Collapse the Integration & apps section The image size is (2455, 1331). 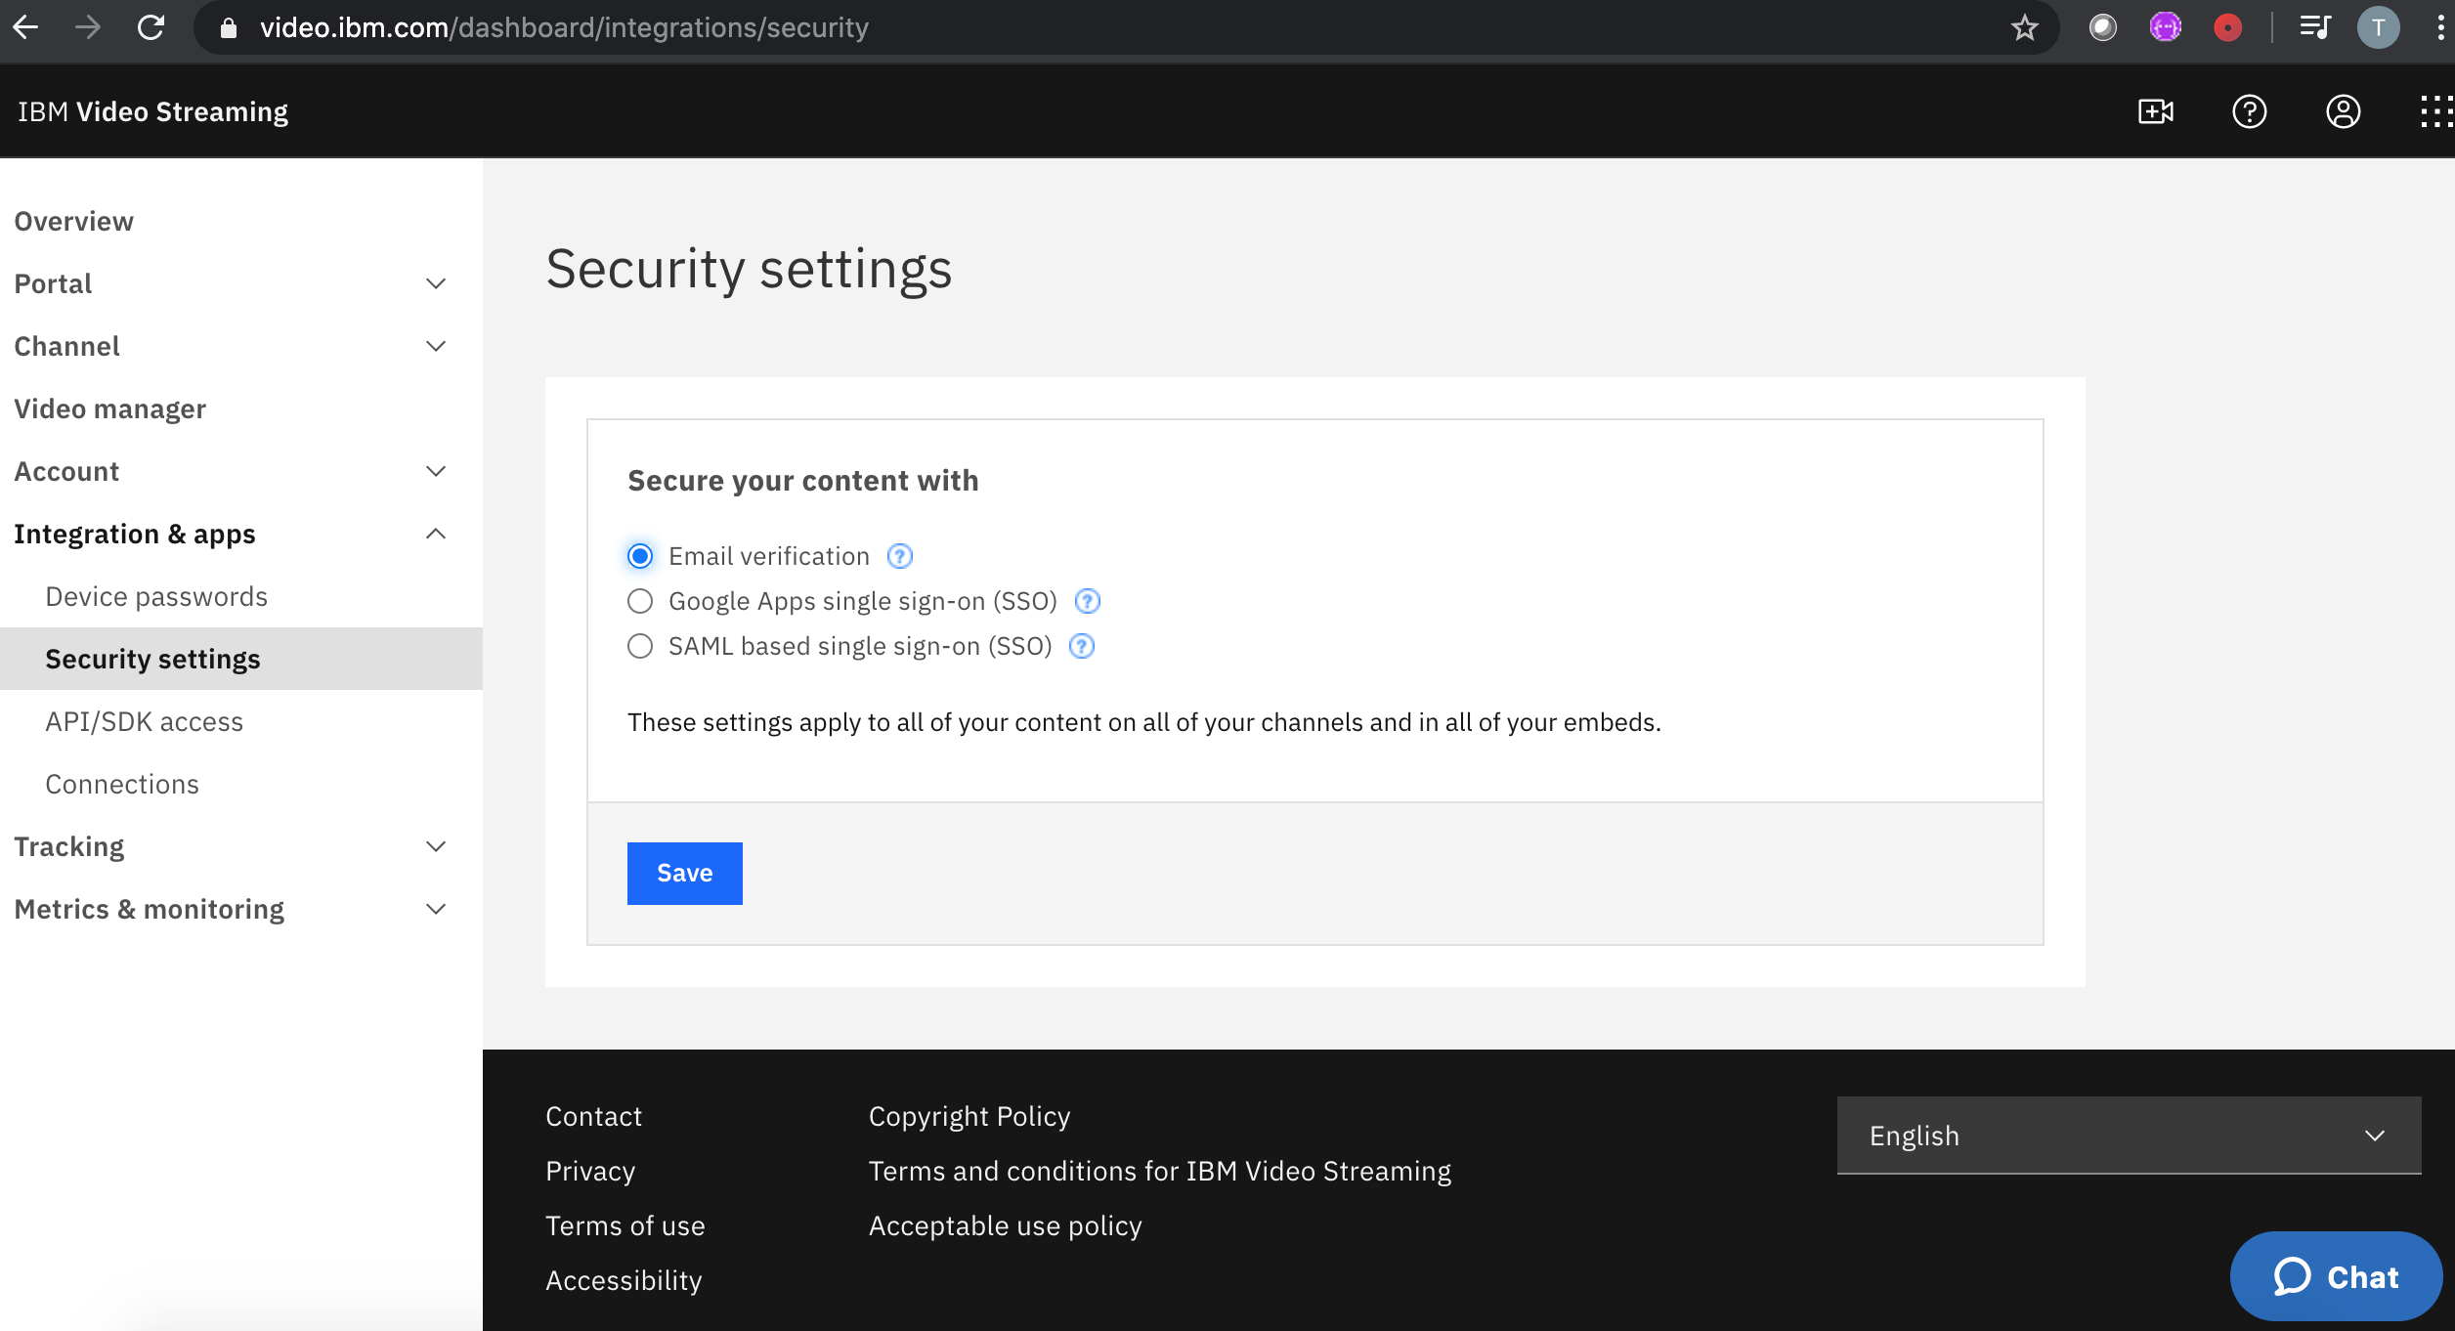[436, 534]
